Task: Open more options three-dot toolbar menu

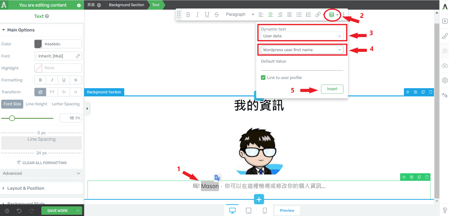Action: pyautogui.click(x=343, y=15)
